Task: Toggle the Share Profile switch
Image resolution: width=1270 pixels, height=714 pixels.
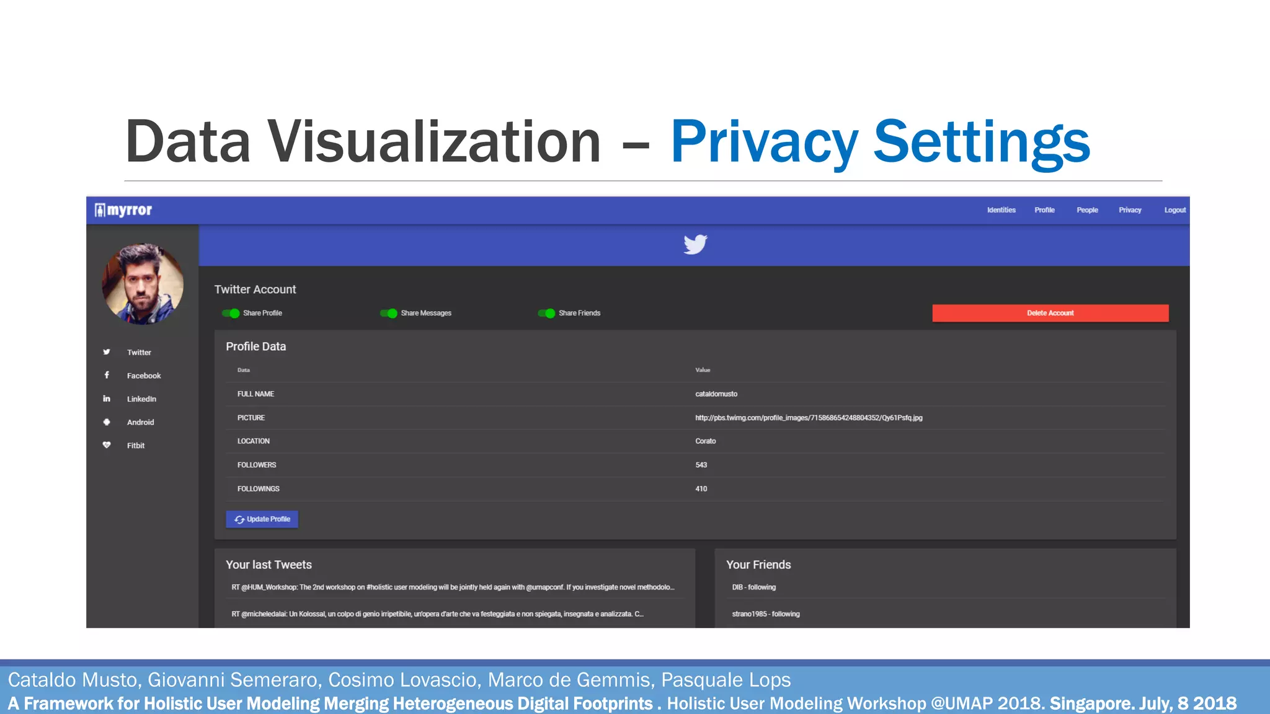Action: (x=231, y=313)
